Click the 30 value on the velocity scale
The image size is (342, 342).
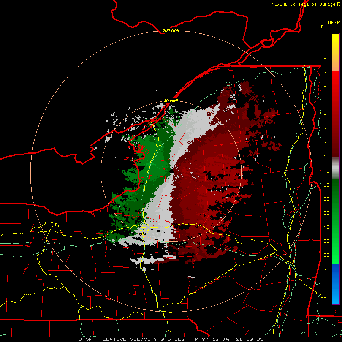pos(326,129)
